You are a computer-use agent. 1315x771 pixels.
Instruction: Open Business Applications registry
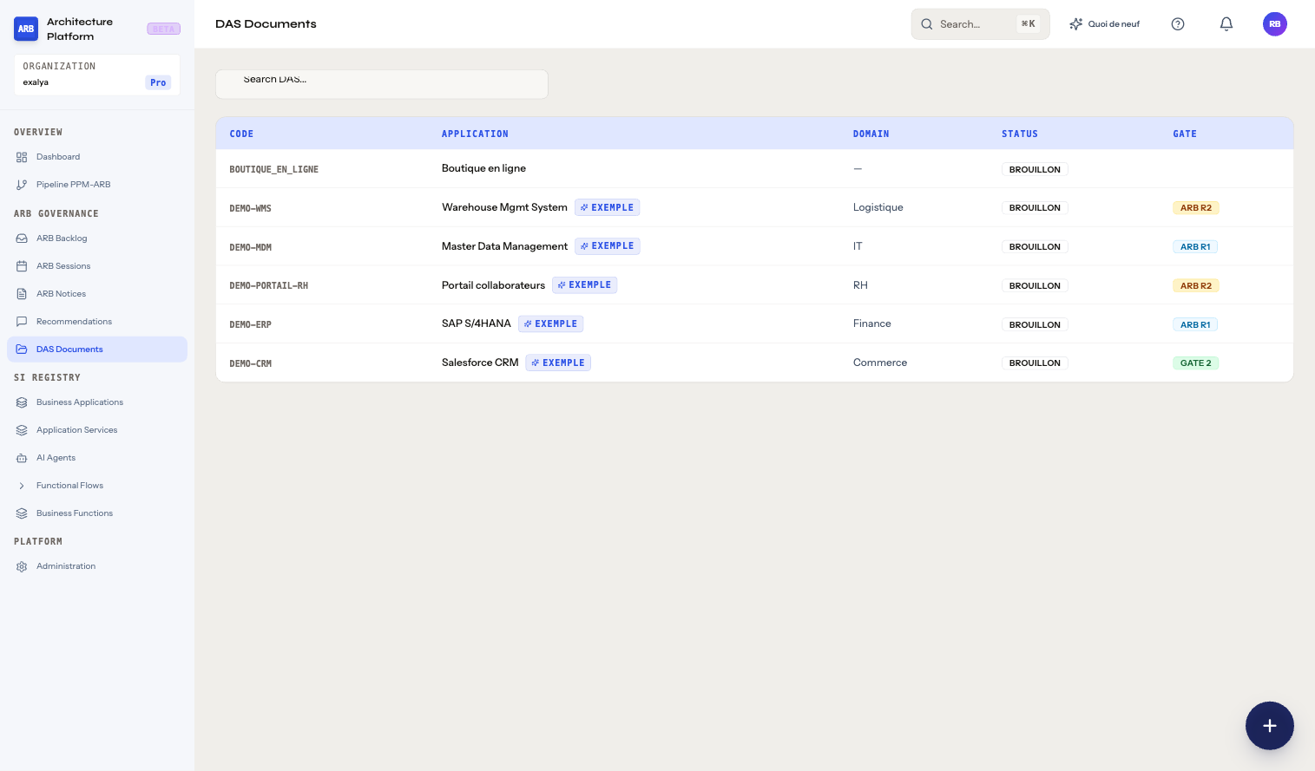(x=97, y=402)
